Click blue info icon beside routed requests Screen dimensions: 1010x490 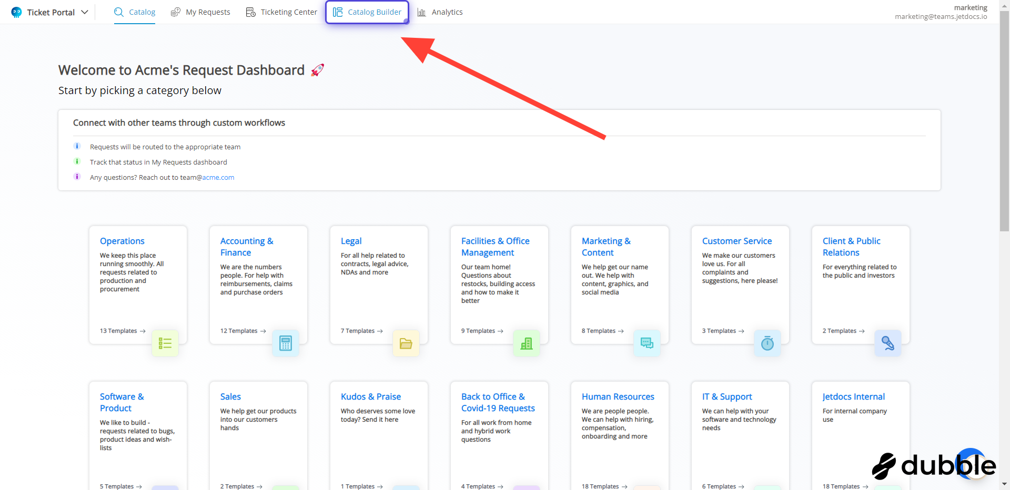pyautogui.click(x=77, y=146)
